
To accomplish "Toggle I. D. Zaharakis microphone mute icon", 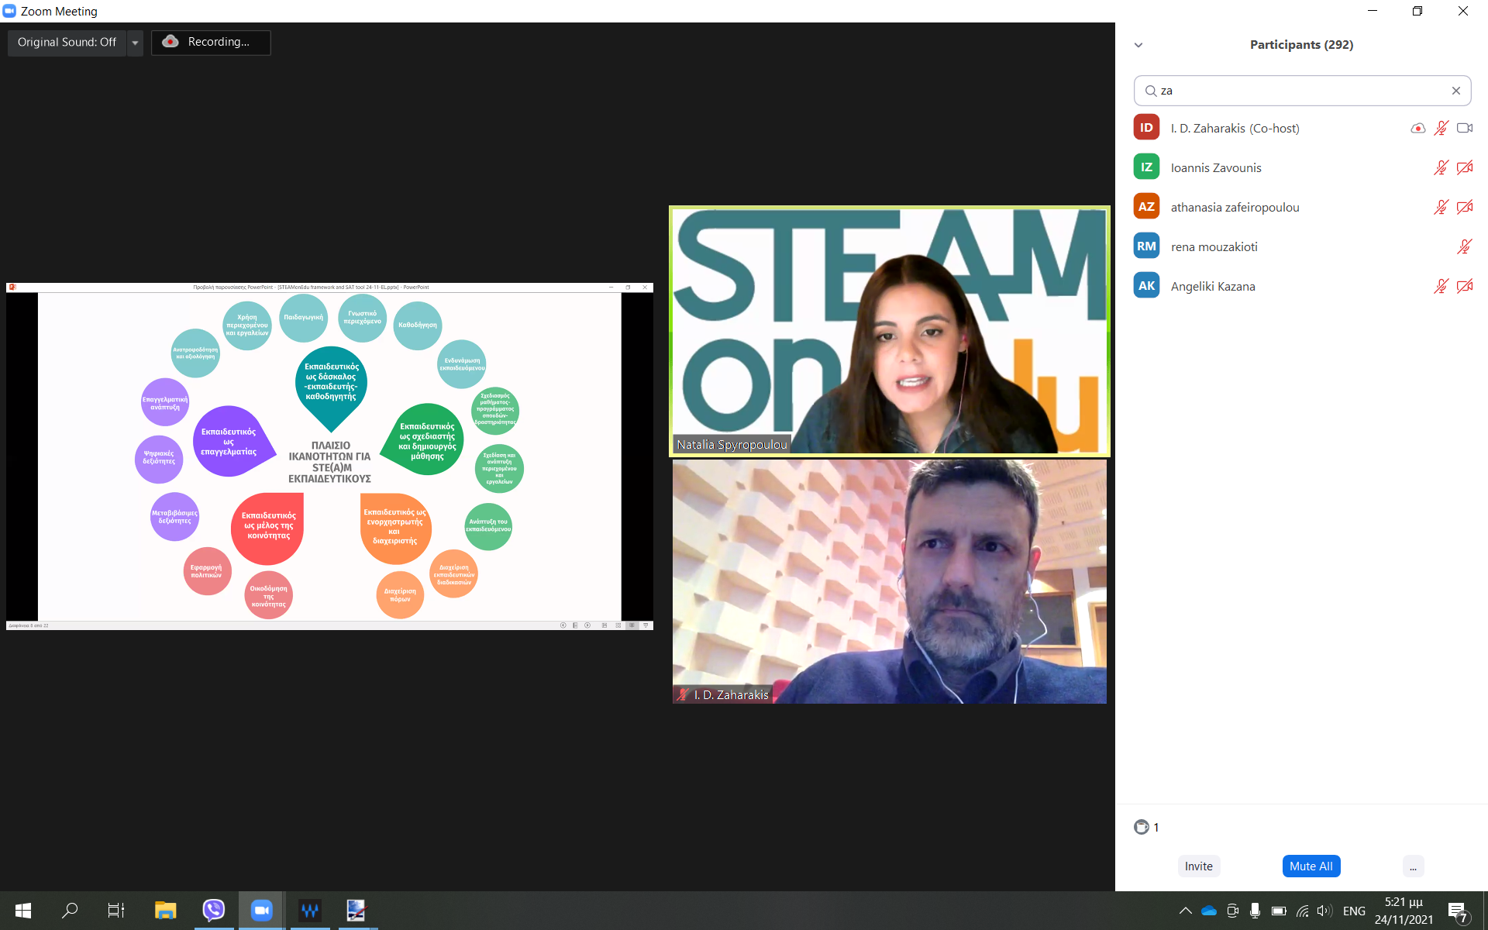I will coord(1441,129).
